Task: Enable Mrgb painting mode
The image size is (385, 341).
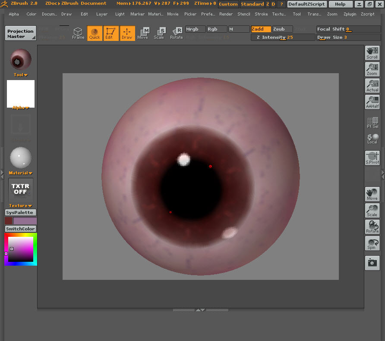Action: (x=195, y=29)
